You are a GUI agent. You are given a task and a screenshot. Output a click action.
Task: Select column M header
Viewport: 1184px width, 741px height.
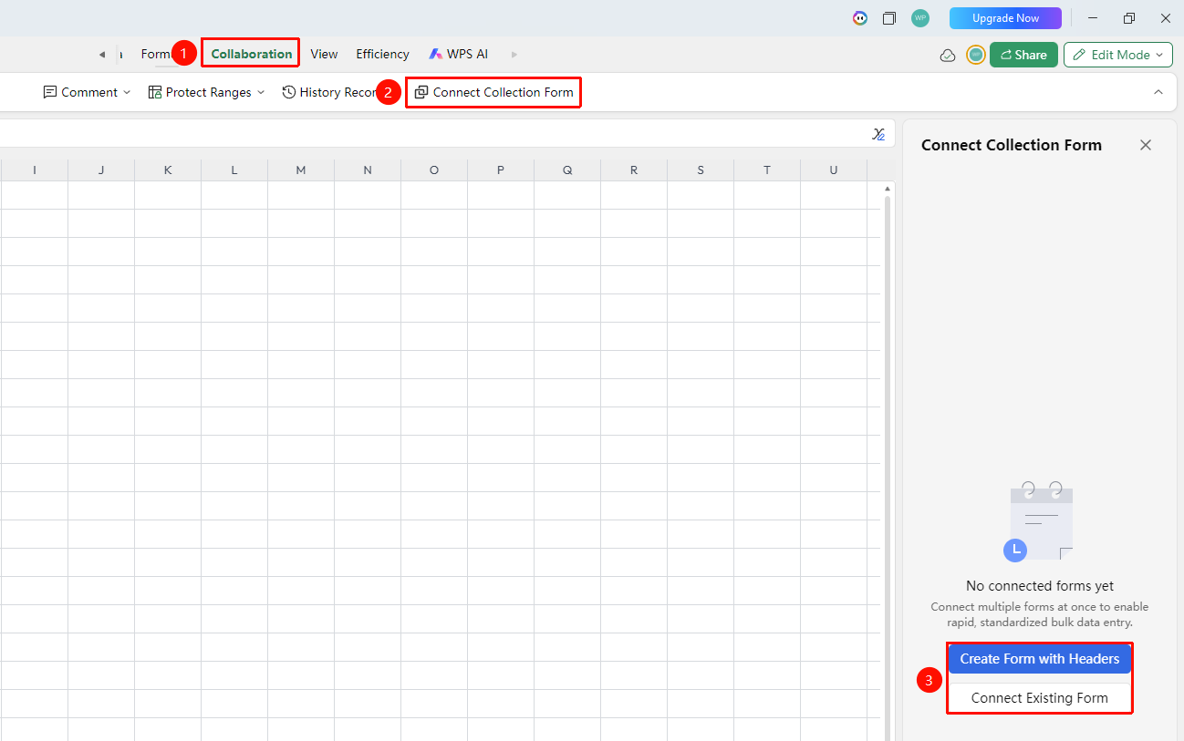click(x=301, y=170)
